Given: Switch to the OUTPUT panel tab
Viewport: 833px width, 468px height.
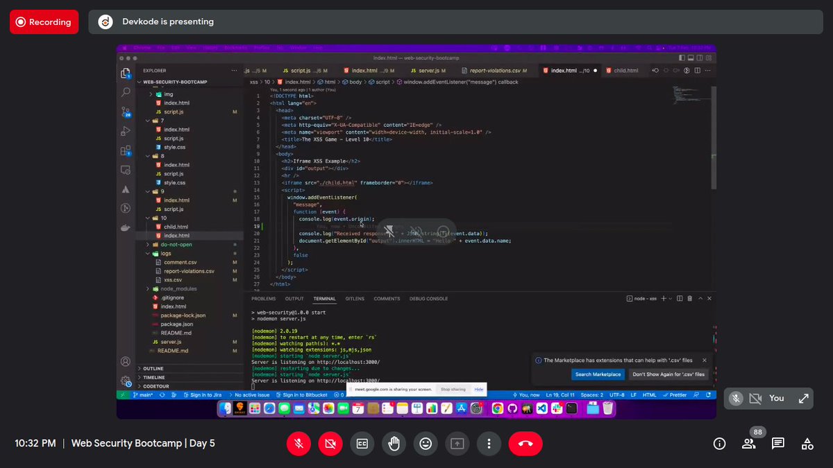Looking at the screenshot, I should click(x=294, y=299).
